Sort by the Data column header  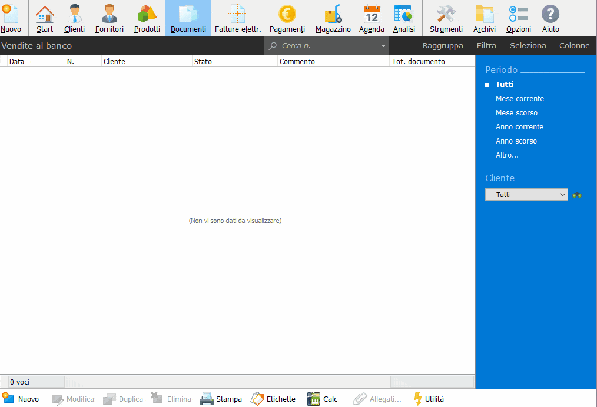(x=36, y=61)
